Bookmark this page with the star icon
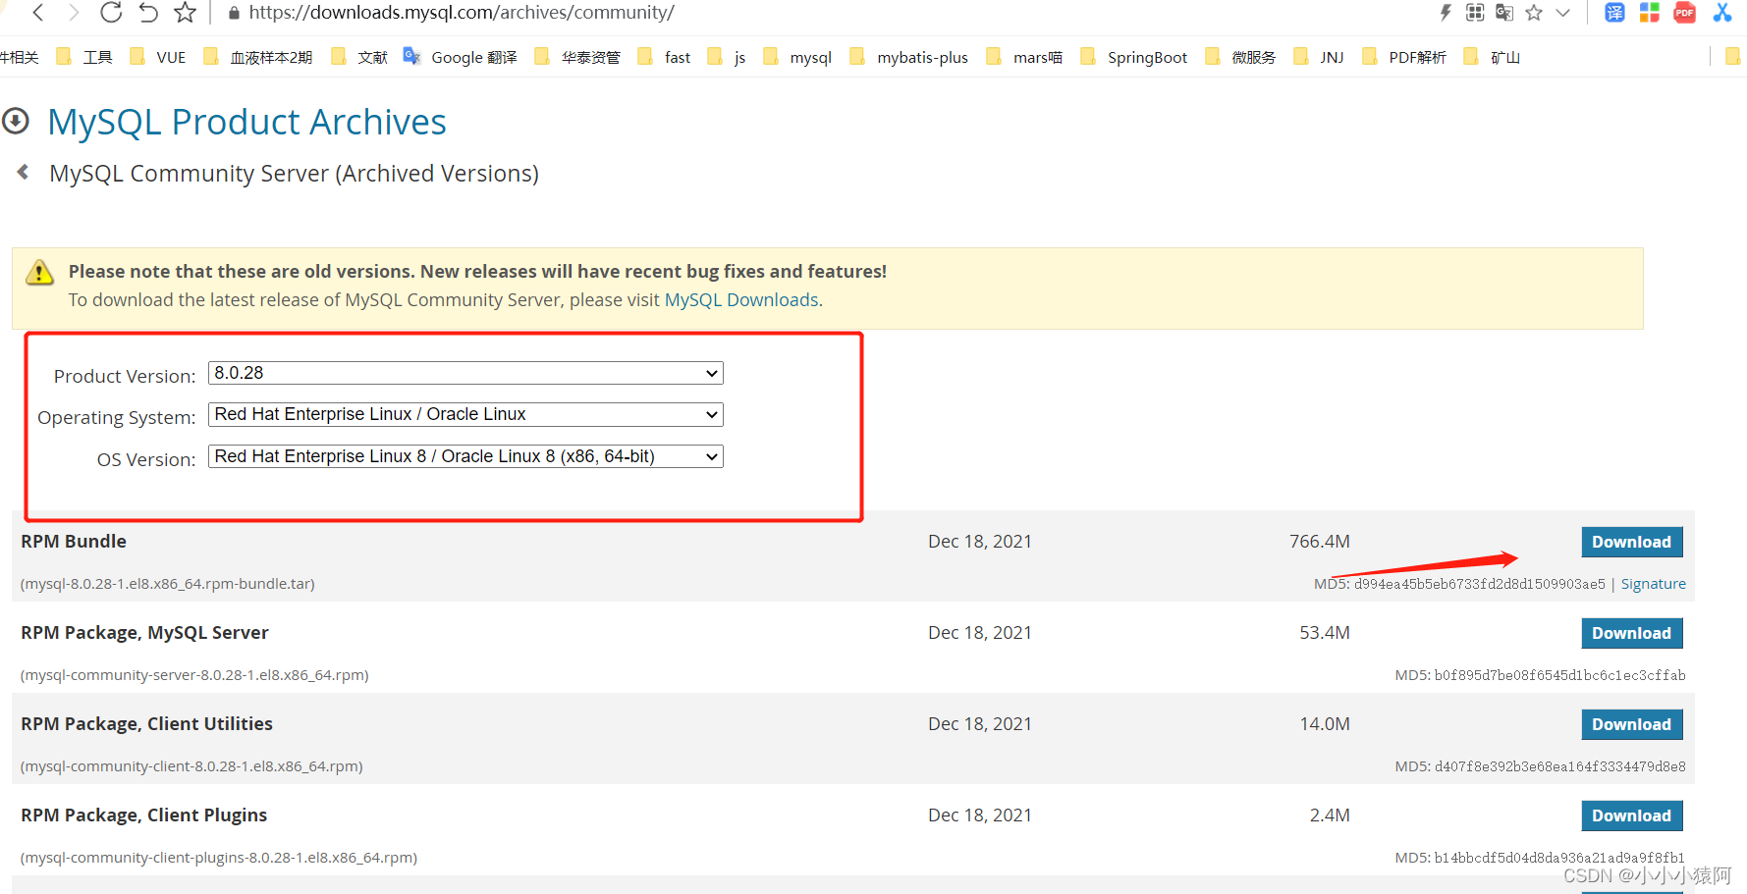 click(x=1533, y=13)
